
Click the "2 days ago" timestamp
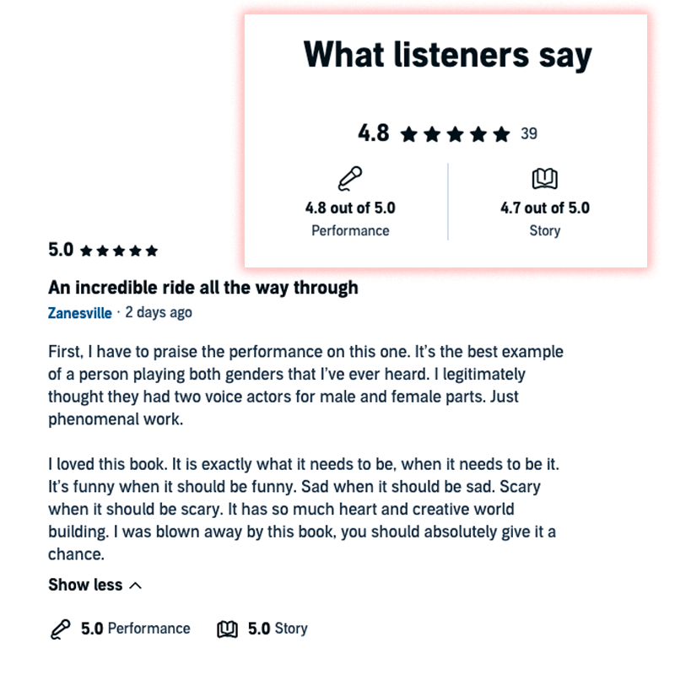[x=159, y=313]
